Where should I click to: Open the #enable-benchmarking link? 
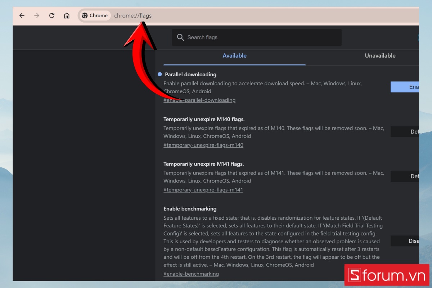[191, 274]
